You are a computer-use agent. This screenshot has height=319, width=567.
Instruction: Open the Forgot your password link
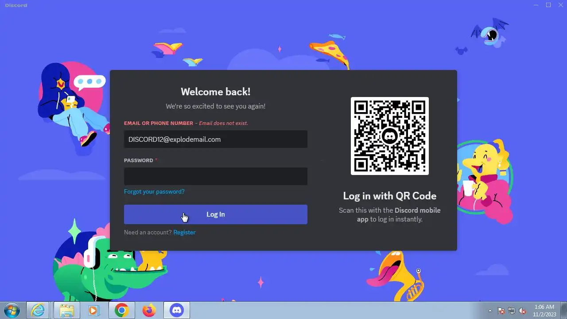tap(154, 191)
